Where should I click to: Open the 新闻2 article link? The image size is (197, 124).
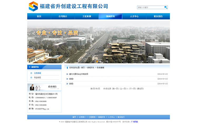(71, 79)
